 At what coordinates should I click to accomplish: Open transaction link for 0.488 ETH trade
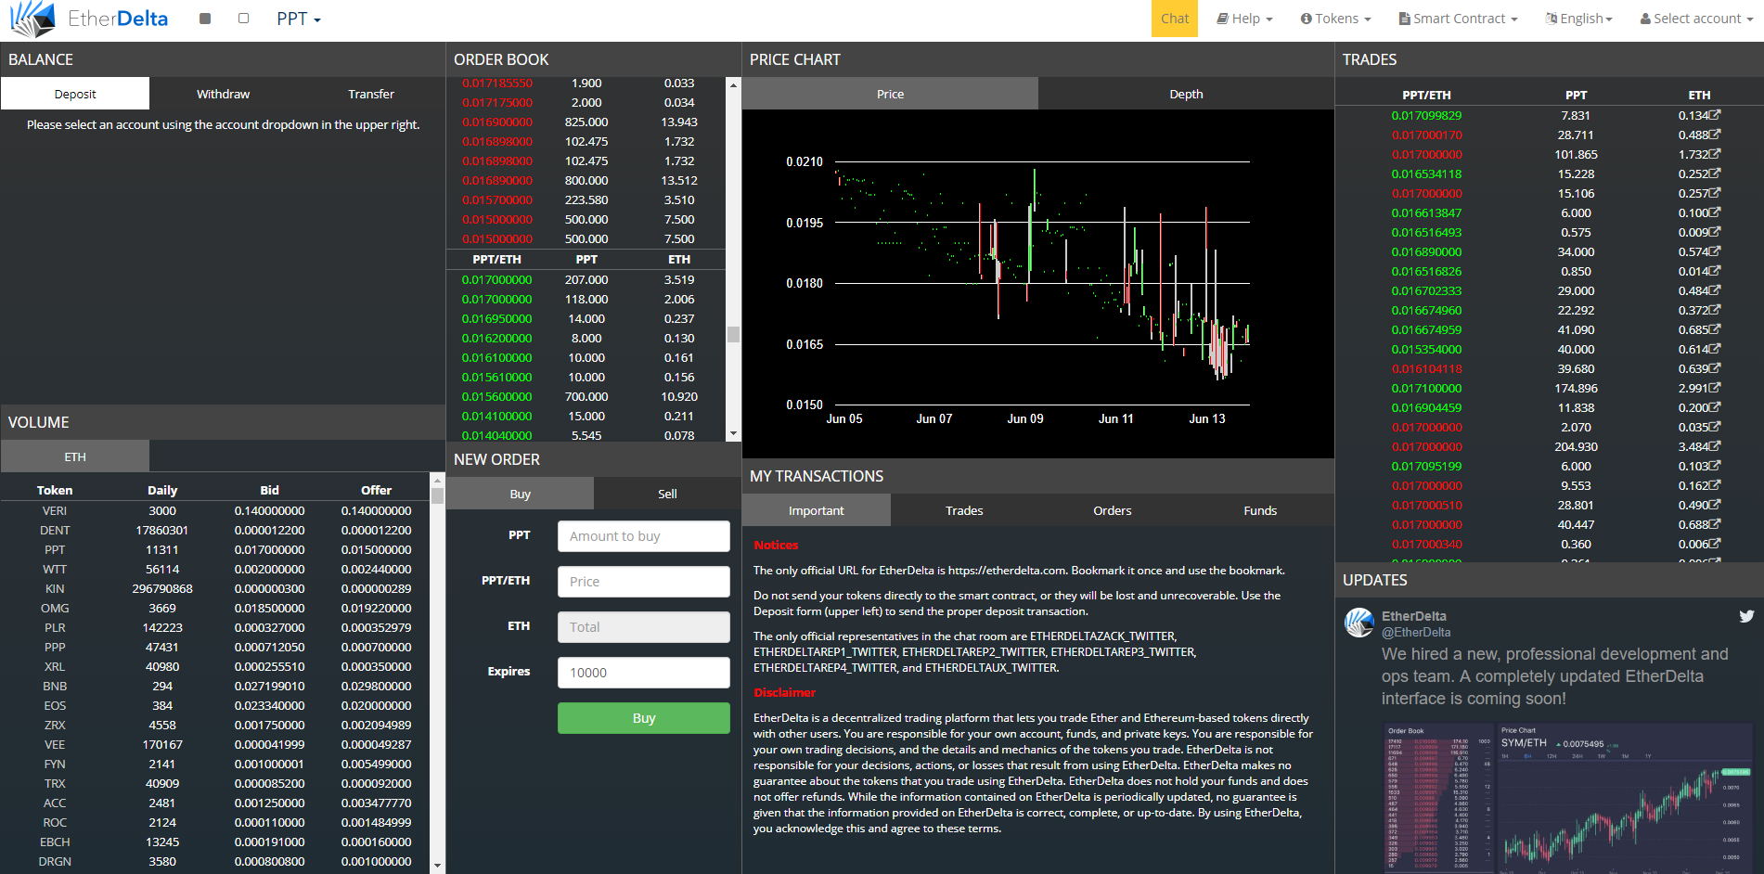click(x=1715, y=135)
